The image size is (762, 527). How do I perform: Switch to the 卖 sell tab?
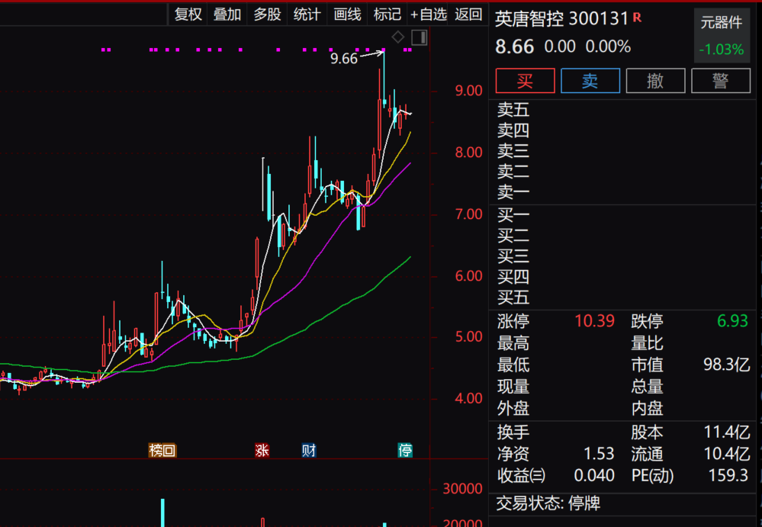[x=590, y=80]
